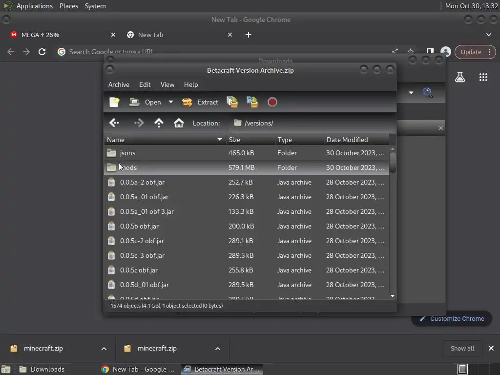Sort files by Date Modified column
Image resolution: width=500 pixels, height=375 pixels.
(x=356, y=140)
